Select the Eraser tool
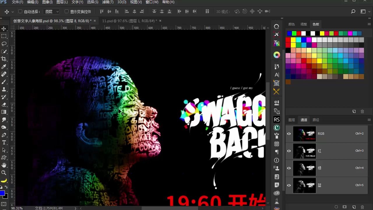Screen dimensions: 373x210 pos(4,104)
